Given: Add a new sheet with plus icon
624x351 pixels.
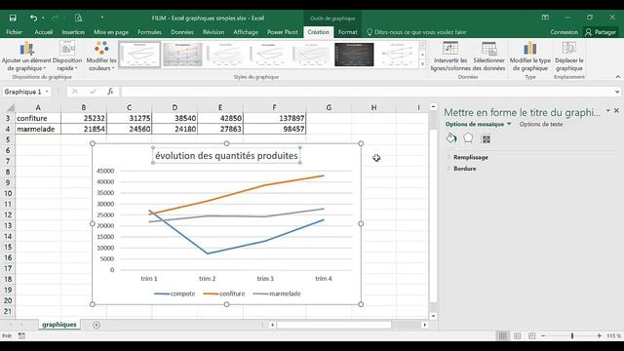Looking at the screenshot, I should (x=97, y=325).
